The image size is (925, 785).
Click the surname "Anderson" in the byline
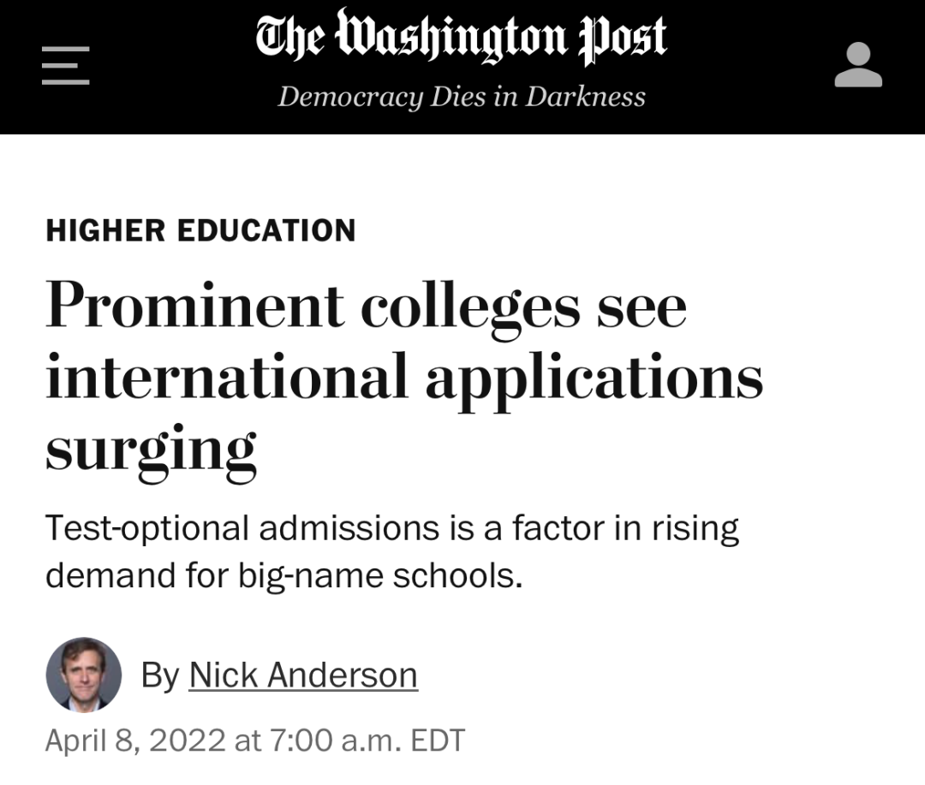pyautogui.click(x=343, y=675)
